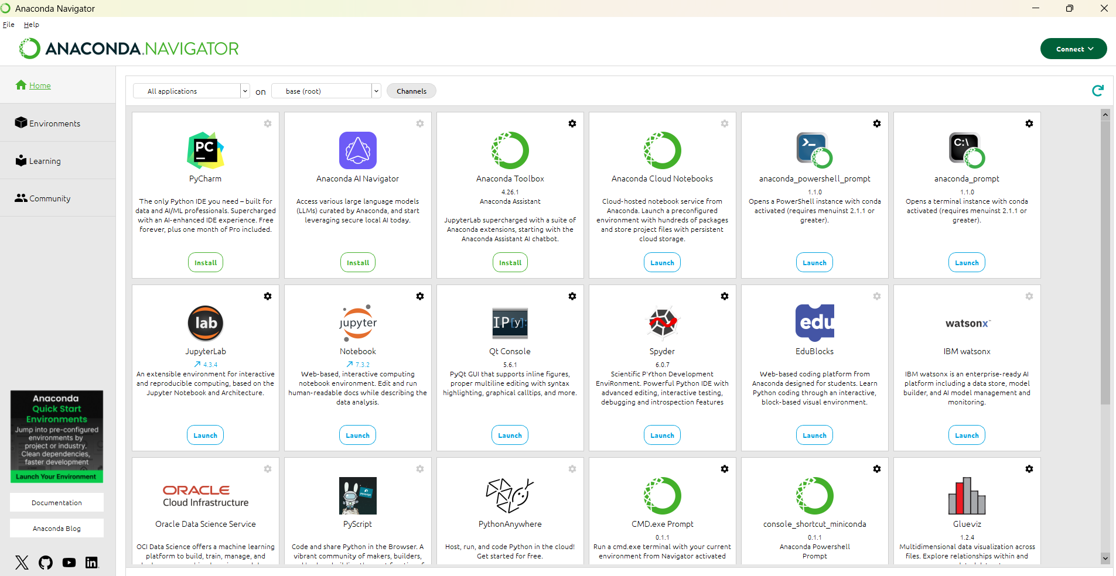The width and height of the screenshot is (1116, 576).
Task: Click the Qt Console IPython icon
Action: [x=510, y=323]
